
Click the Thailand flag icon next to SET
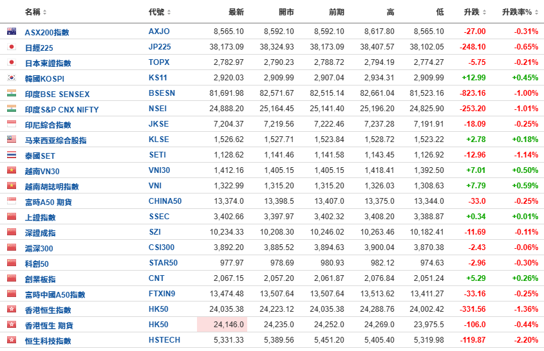coord(12,155)
